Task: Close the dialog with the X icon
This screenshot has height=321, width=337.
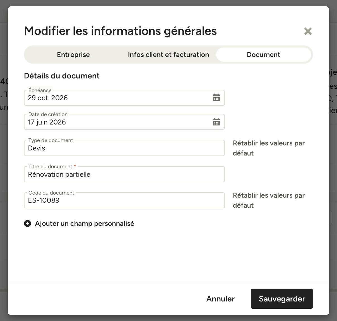Action: coord(308,31)
